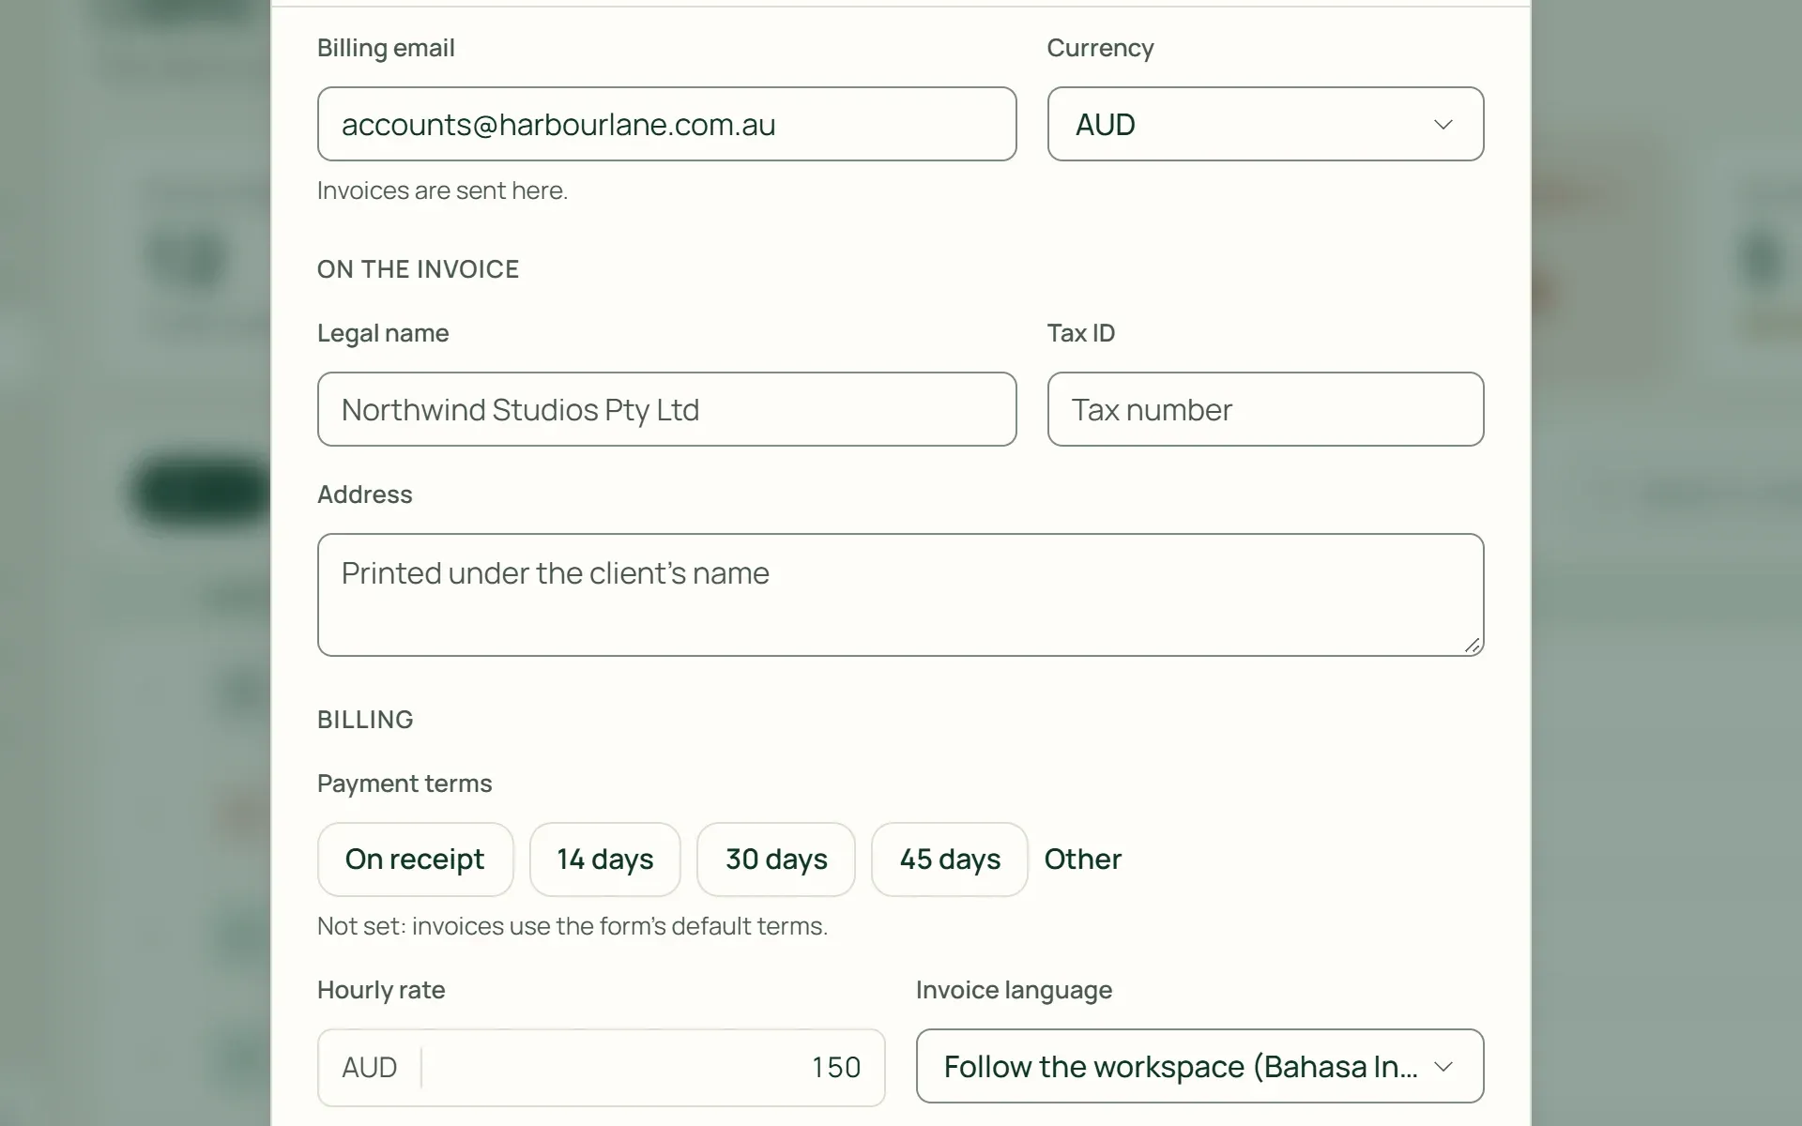Click the default terms hint text

[x=573, y=926]
